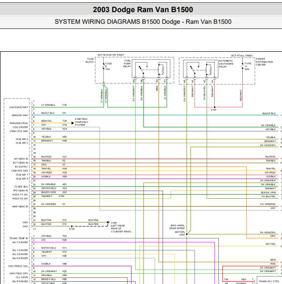Click the "INJ 7 DRIVER" pin label
The image size is (282, 284).
[x=20, y=242]
